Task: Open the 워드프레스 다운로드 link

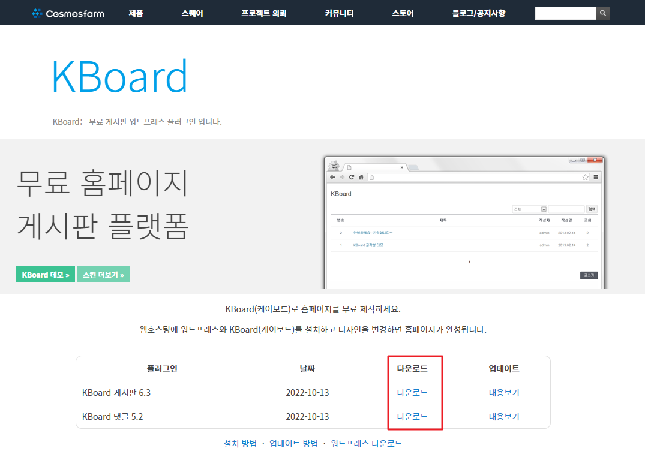Action: 367,444
